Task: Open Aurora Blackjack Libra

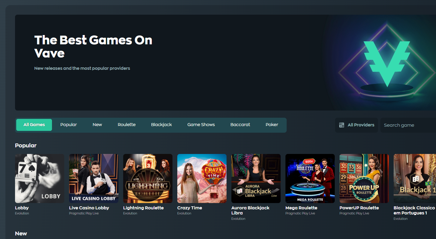Action: 256,178
